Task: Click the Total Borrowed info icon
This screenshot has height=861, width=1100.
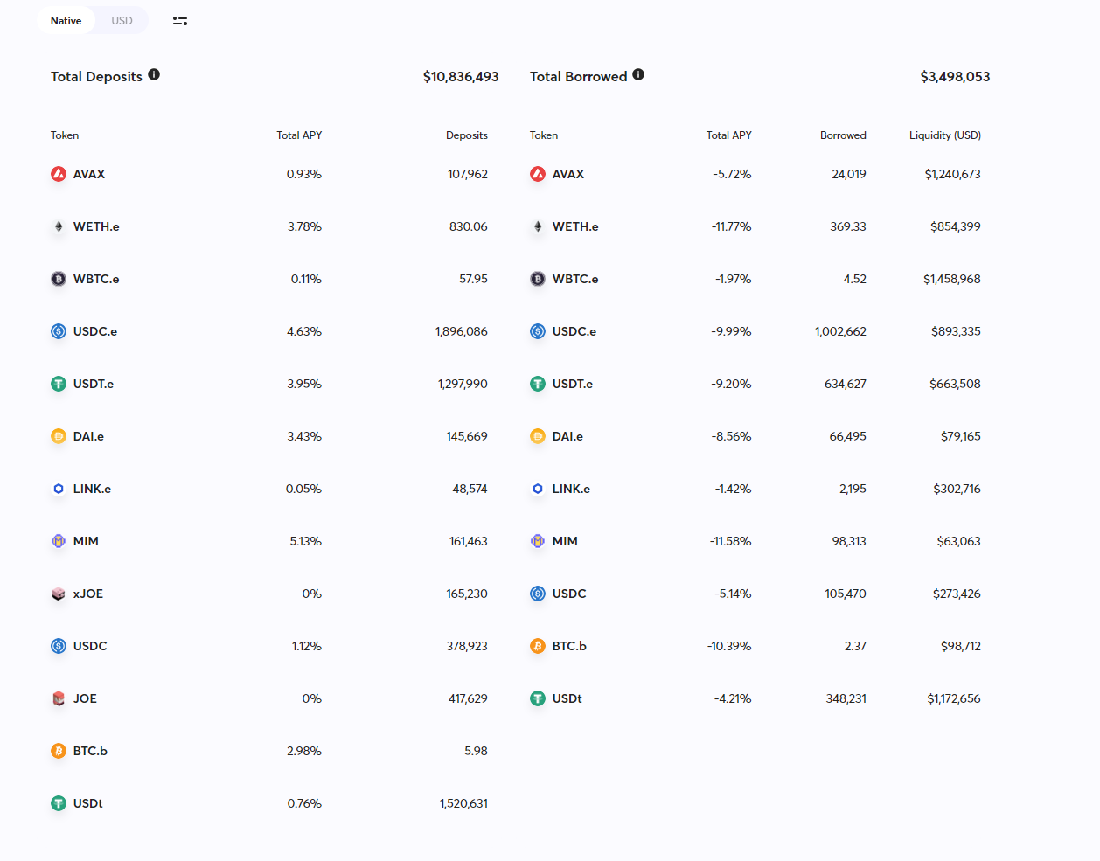Action: (x=638, y=75)
